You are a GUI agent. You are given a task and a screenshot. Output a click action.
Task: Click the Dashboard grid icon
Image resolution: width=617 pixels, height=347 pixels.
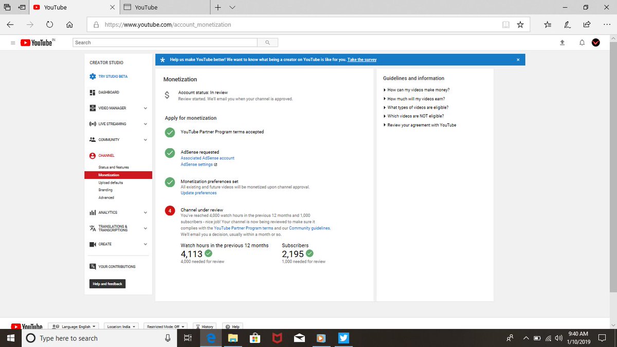click(x=93, y=93)
